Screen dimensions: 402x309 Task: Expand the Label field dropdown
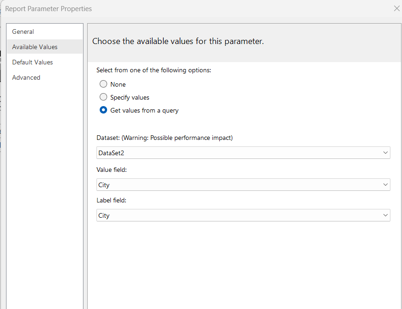(243, 215)
